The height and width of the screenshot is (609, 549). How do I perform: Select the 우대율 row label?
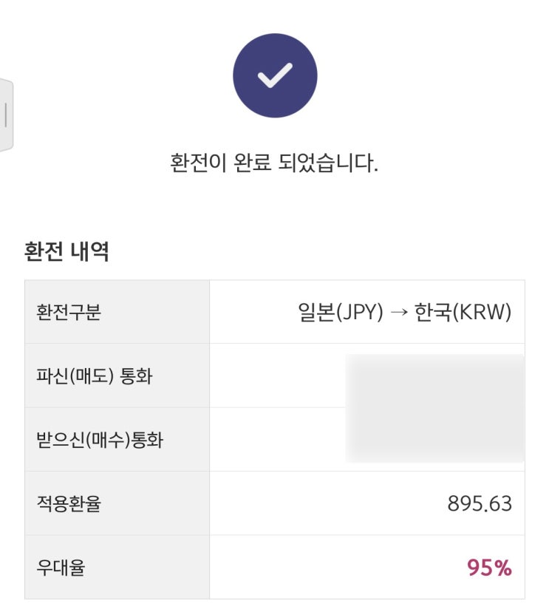point(61,568)
